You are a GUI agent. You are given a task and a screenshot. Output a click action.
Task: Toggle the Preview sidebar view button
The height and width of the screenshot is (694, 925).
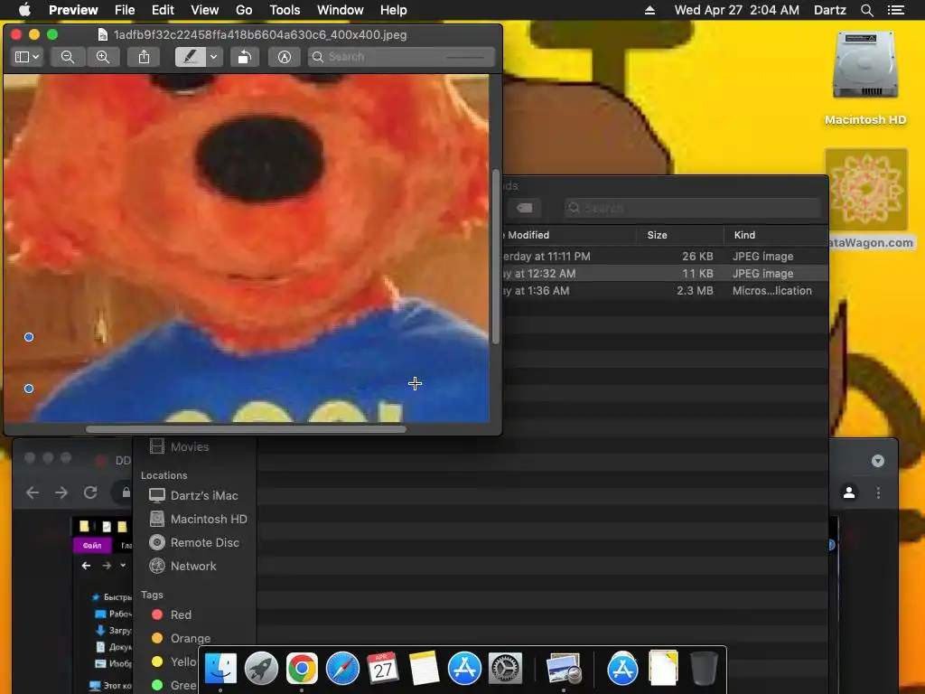[x=22, y=57]
